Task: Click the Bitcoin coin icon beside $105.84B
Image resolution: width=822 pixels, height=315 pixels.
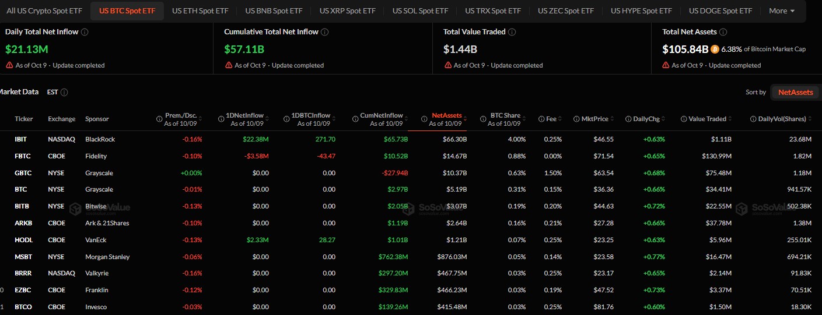Action: coord(715,49)
